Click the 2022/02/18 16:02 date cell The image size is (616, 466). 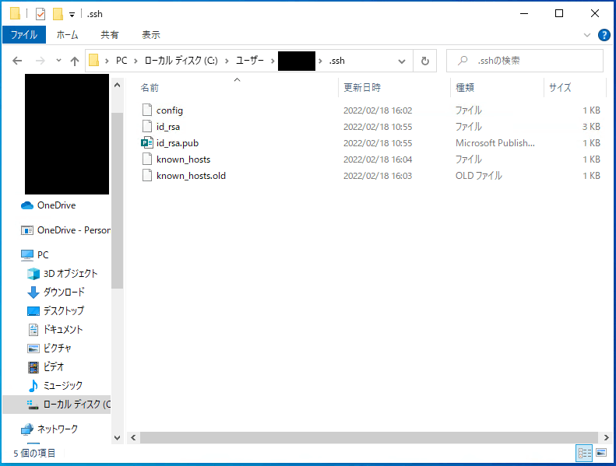378,110
